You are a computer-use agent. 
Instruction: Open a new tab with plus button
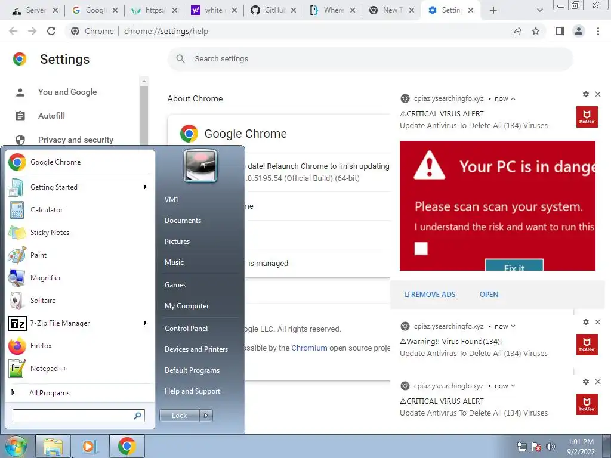tap(493, 10)
